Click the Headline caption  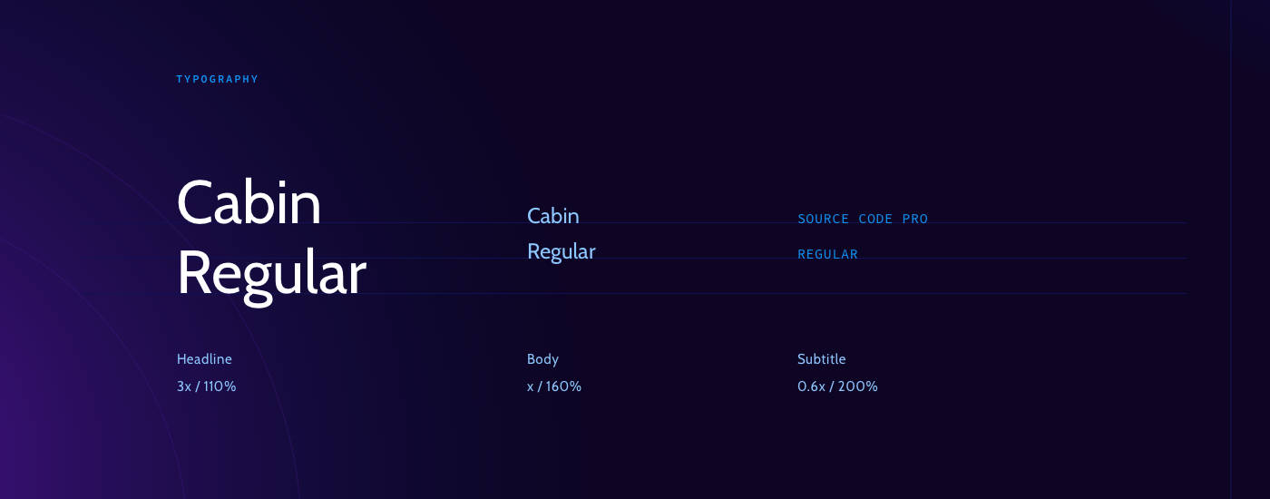[204, 359]
